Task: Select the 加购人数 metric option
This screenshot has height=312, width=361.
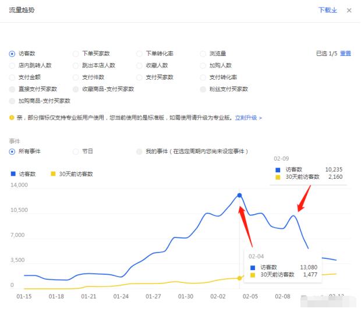Action: click(203, 66)
